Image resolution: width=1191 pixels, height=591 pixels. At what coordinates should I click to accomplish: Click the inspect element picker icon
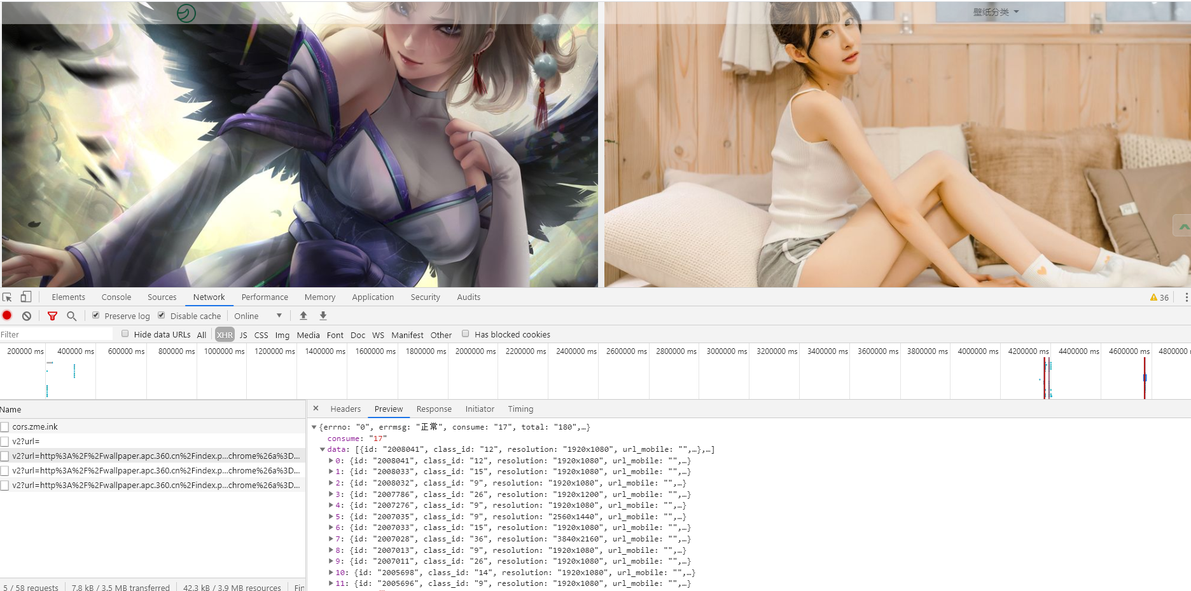coord(7,297)
